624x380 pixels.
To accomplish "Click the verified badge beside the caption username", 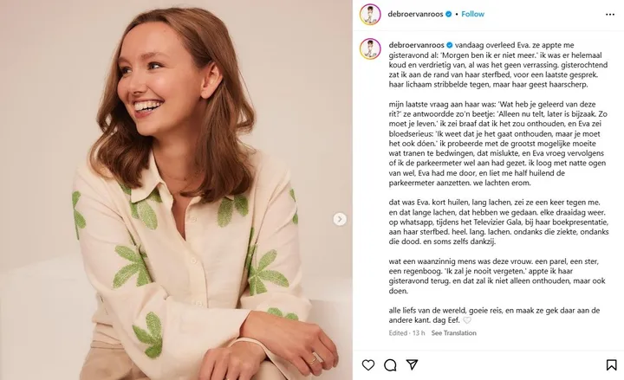I will [x=451, y=42].
